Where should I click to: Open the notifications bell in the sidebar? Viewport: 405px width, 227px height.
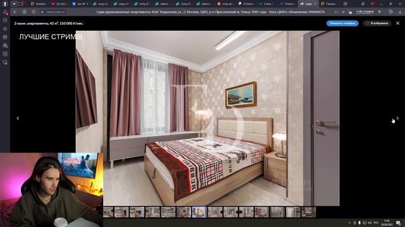pos(5,12)
